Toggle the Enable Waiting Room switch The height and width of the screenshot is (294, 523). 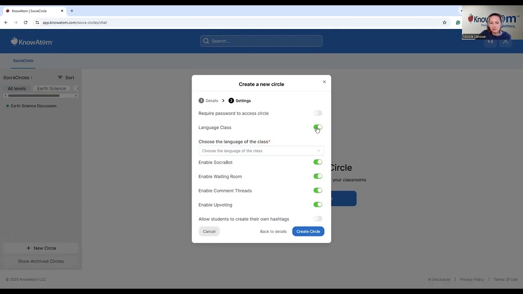click(318, 176)
